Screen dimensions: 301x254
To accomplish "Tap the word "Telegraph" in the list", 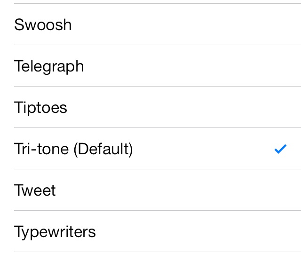I will click(49, 66).
